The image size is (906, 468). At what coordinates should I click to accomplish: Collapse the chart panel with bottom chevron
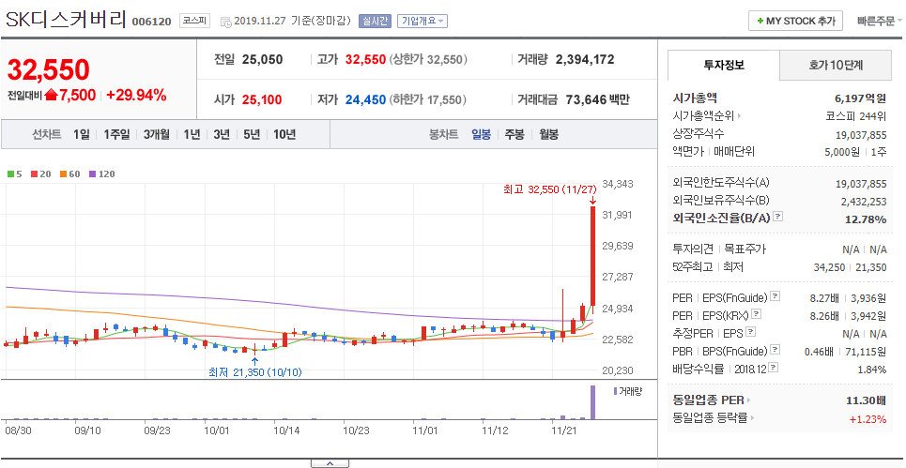(330, 462)
